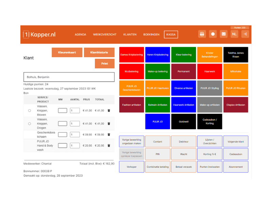Click the customer name field Bolhuis, Benjamin
Image resolution: width=272 pixels, height=204 pixels.
[69, 77]
